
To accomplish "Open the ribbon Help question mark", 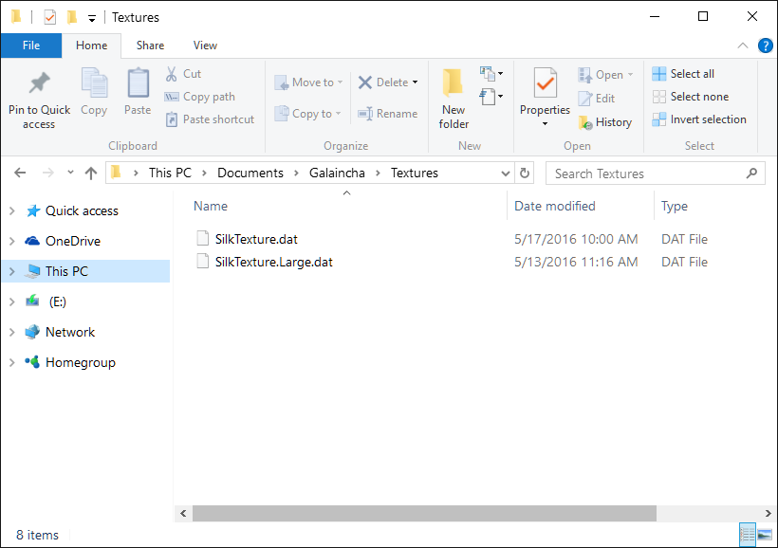I will point(765,46).
